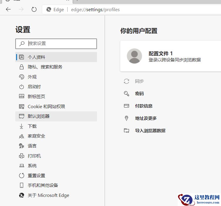The height and width of the screenshot is (206, 221).
Task: Click the sync arrows icon beside 同步
Action: click(126, 81)
